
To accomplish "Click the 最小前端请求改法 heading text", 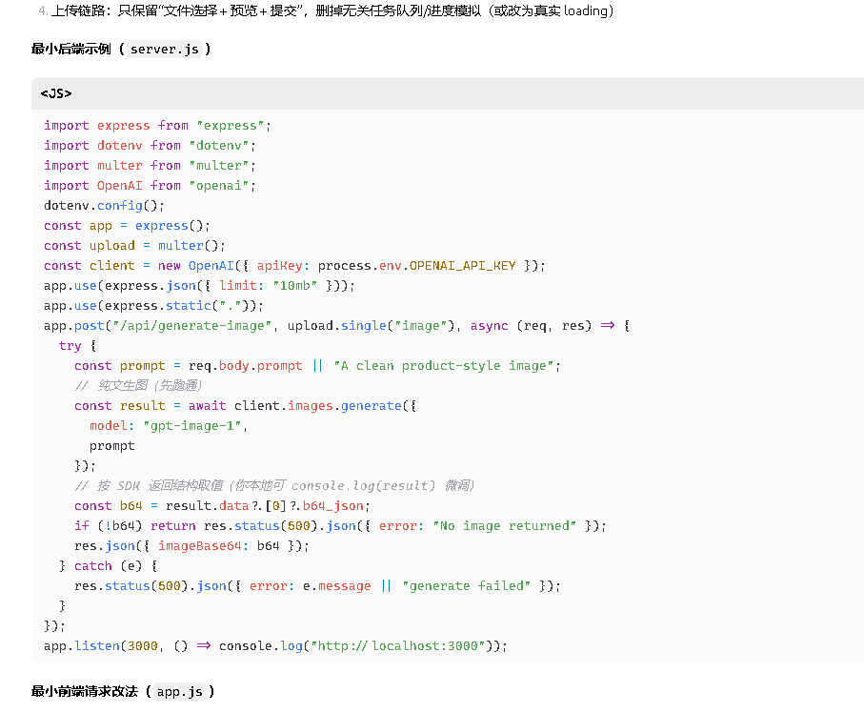I will (x=85, y=691).
